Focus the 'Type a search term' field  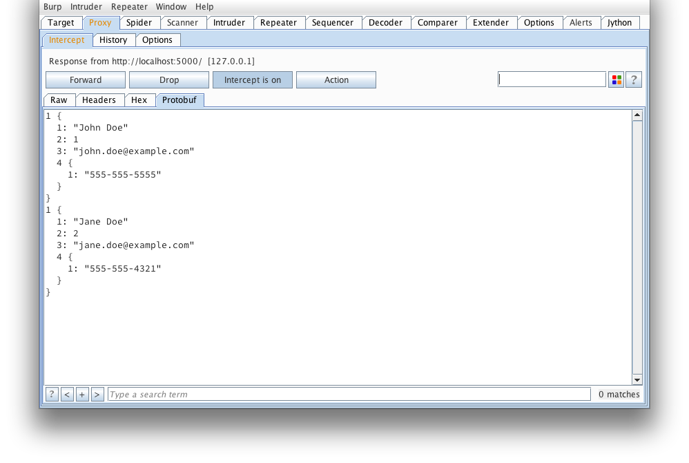click(349, 395)
